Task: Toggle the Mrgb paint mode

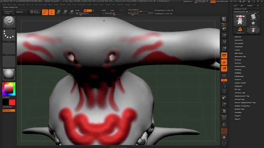Action: click(x=77, y=10)
